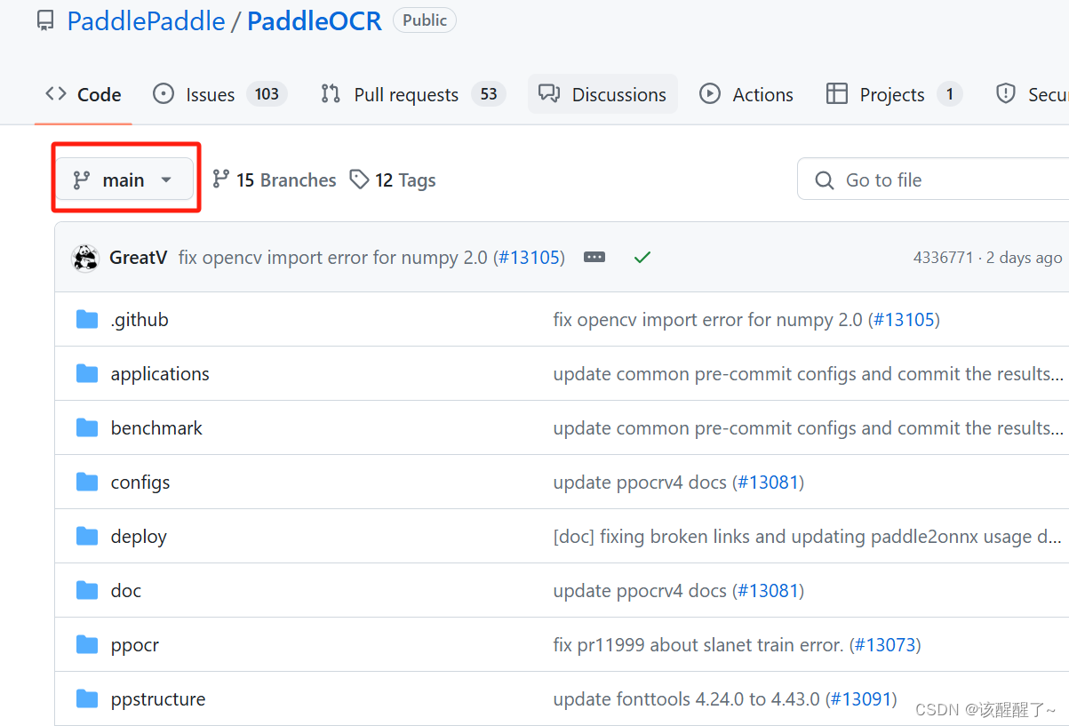The image size is (1069, 726).
Task: Click the folder icon for doc
Action: (87, 590)
